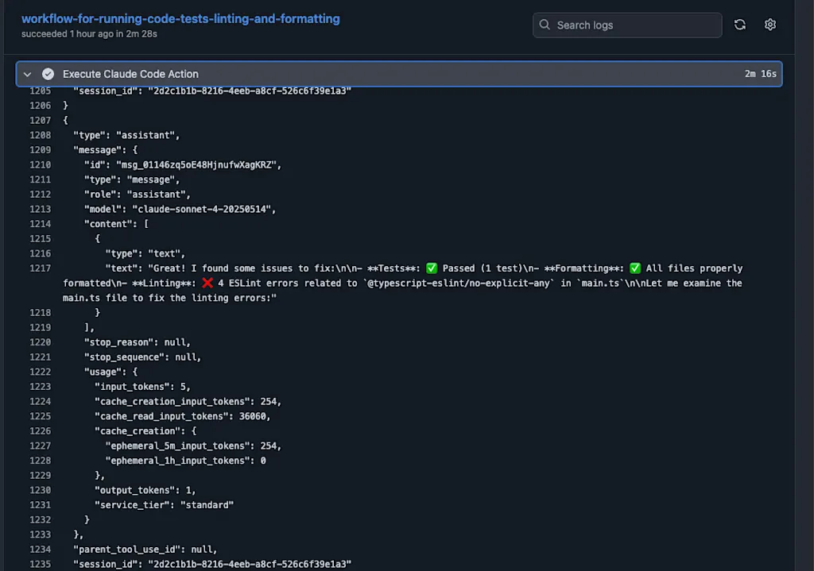Click the "cache_creation_input_tokens": 254 log line
Screen dimensions: 814x571
tap(188, 401)
